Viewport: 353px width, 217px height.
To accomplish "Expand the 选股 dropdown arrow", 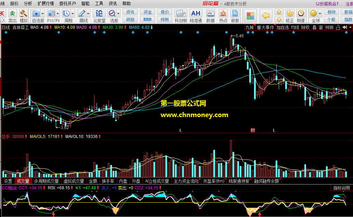I will pos(118,14).
